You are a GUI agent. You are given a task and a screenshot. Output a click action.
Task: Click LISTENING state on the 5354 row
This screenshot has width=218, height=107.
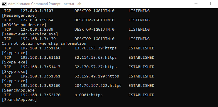[x=139, y=20]
